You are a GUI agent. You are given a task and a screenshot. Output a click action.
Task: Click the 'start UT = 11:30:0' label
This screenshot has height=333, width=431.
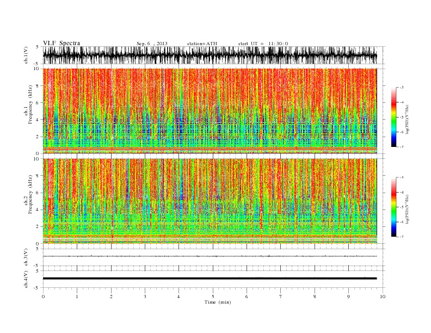pyautogui.click(x=263, y=44)
